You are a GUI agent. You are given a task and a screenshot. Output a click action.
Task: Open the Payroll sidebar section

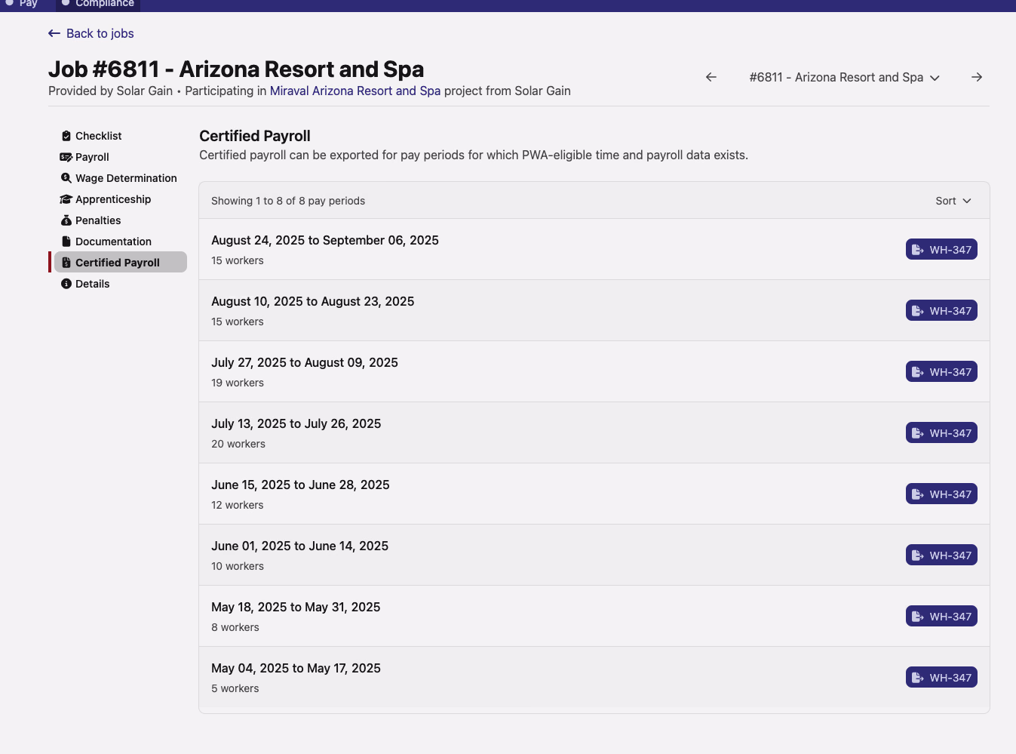[120, 157]
